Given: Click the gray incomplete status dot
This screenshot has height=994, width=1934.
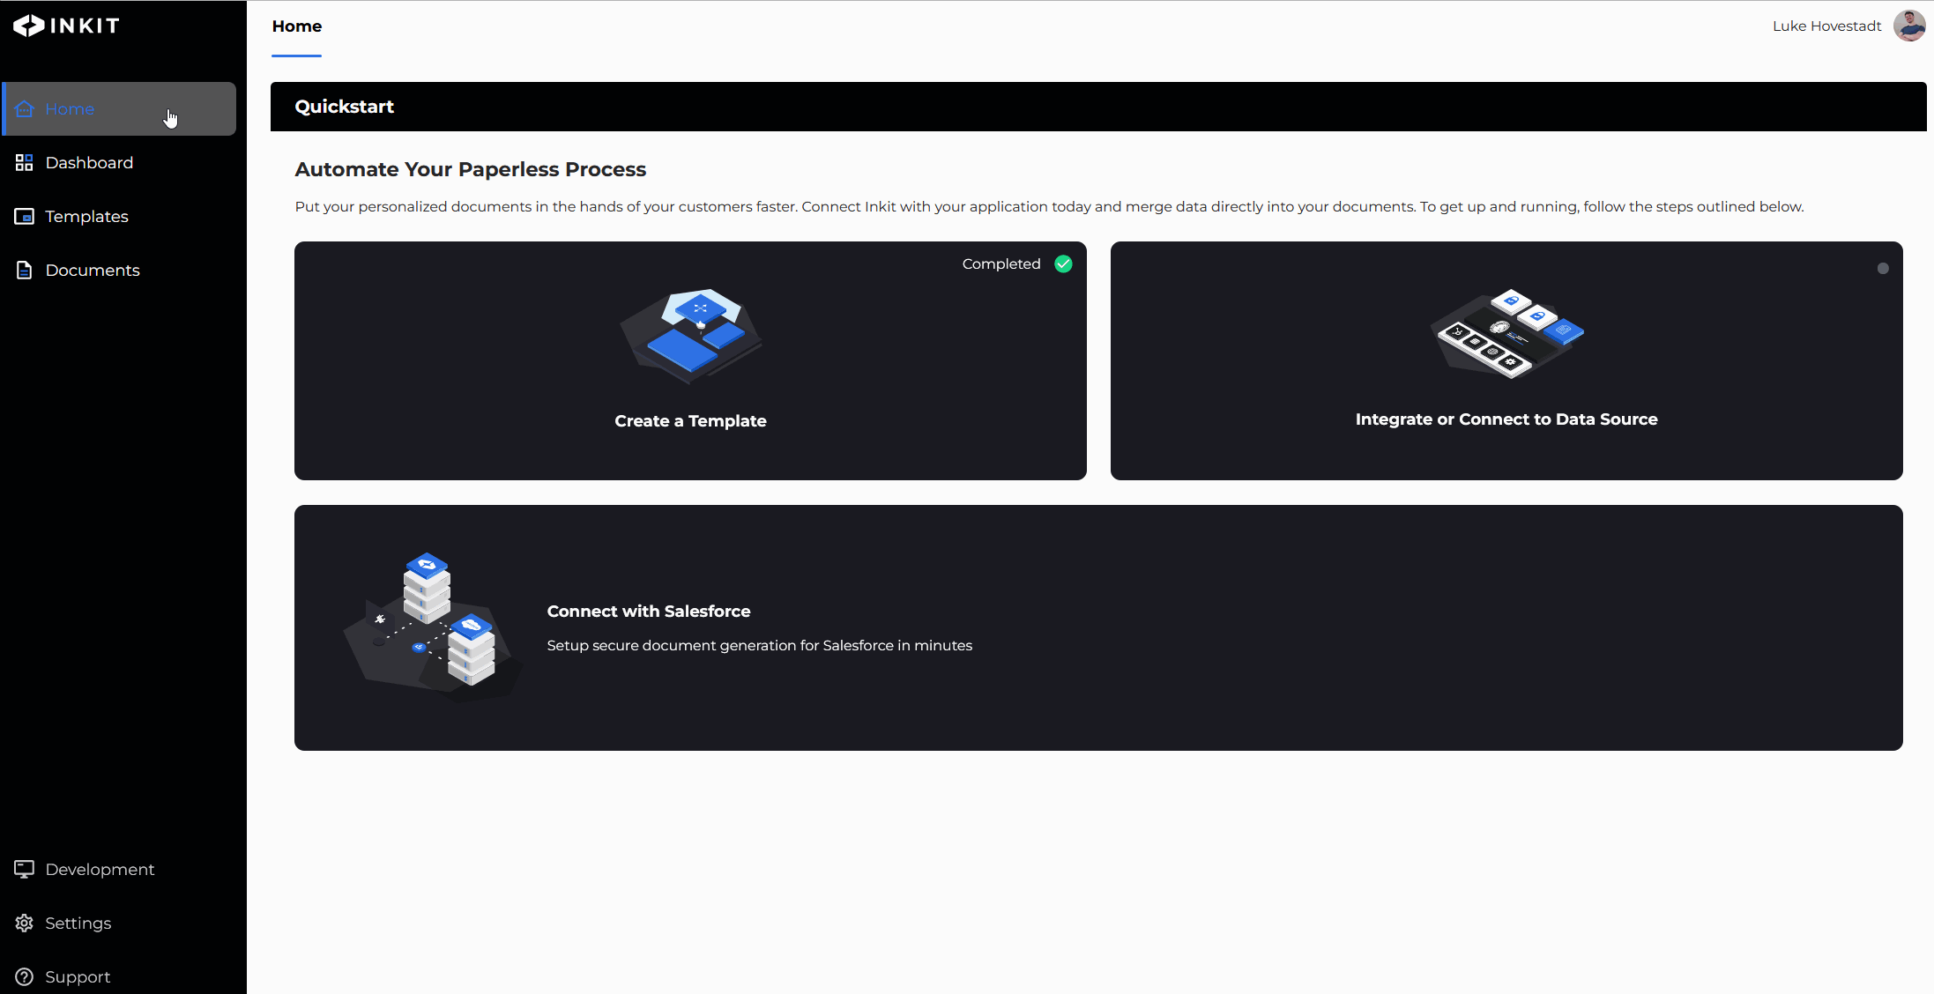Looking at the screenshot, I should (1883, 268).
